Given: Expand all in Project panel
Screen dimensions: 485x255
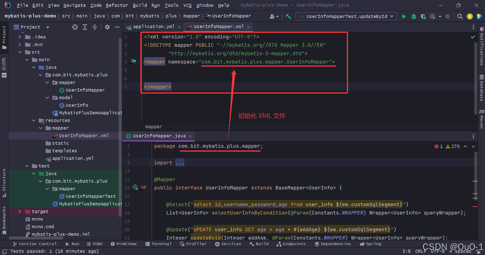Looking at the screenshot, I should pos(85,27).
